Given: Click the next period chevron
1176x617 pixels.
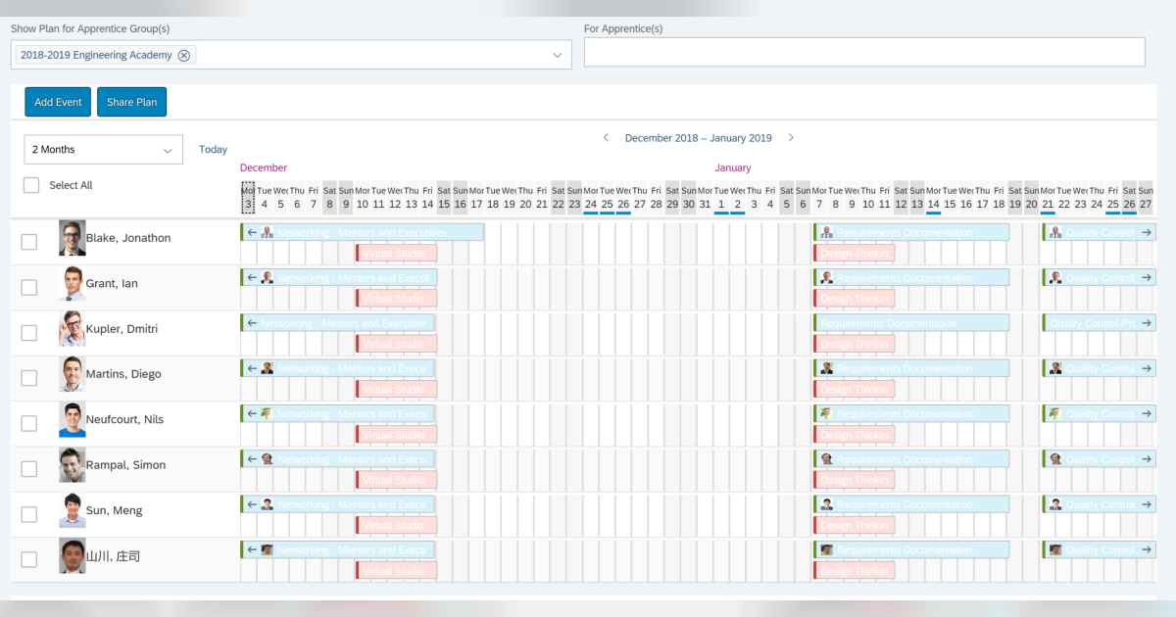Looking at the screenshot, I should pyautogui.click(x=791, y=138).
